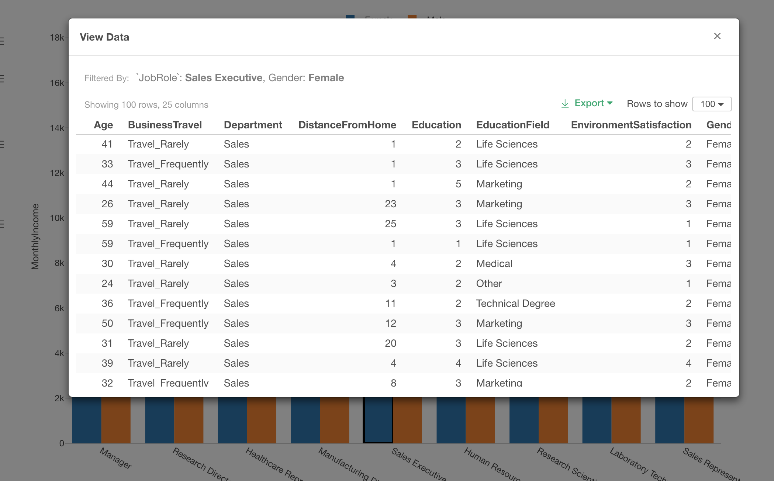Select the Other education field cell
Viewport: 774px width, 481px height.
click(x=489, y=284)
